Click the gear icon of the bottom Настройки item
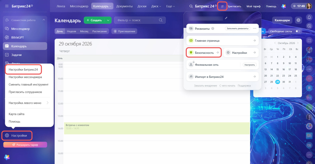The height and width of the screenshot is (164, 315). [x=7, y=136]
